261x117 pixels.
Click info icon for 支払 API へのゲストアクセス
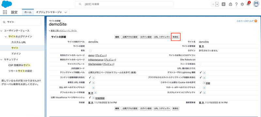click(93, 88)
